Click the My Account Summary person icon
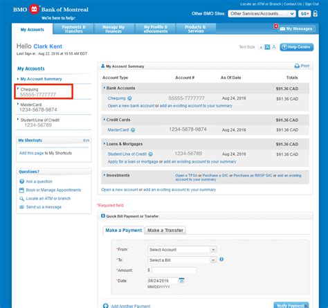The image size is (328, 308). click(103, 66)
